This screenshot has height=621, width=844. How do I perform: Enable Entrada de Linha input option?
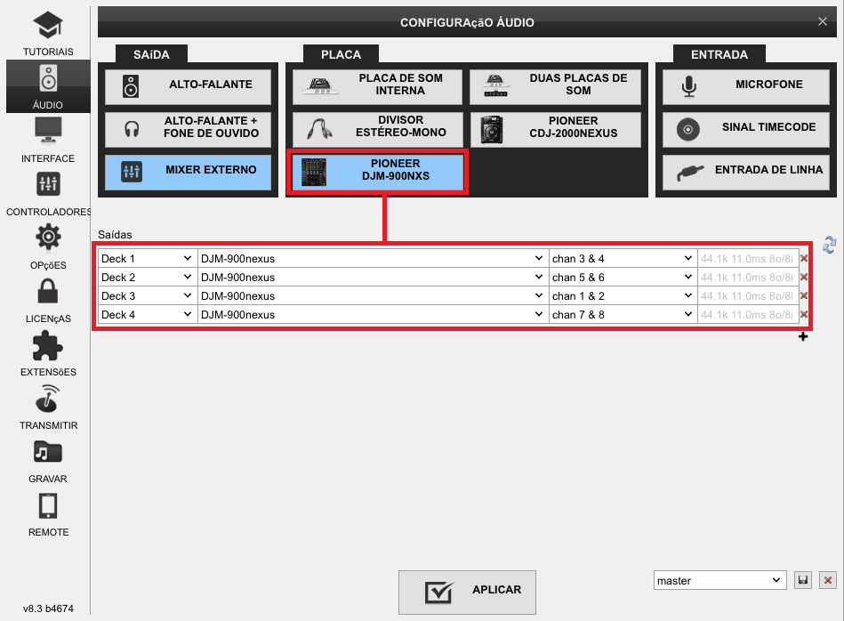pos(745,172)
